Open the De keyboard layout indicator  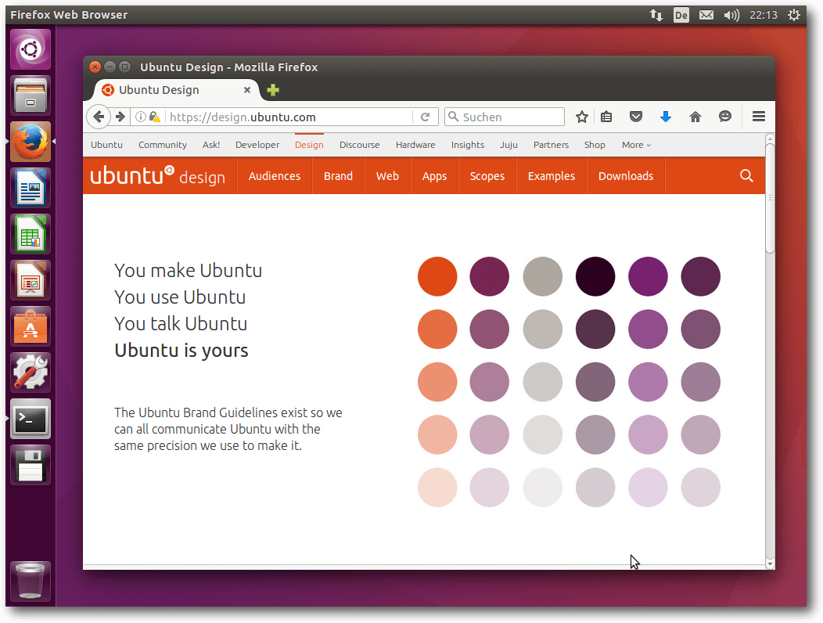(681, 15)
